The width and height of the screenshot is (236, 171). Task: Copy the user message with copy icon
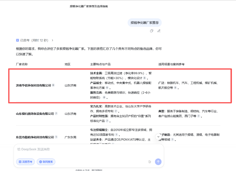(x=151, y=31)
